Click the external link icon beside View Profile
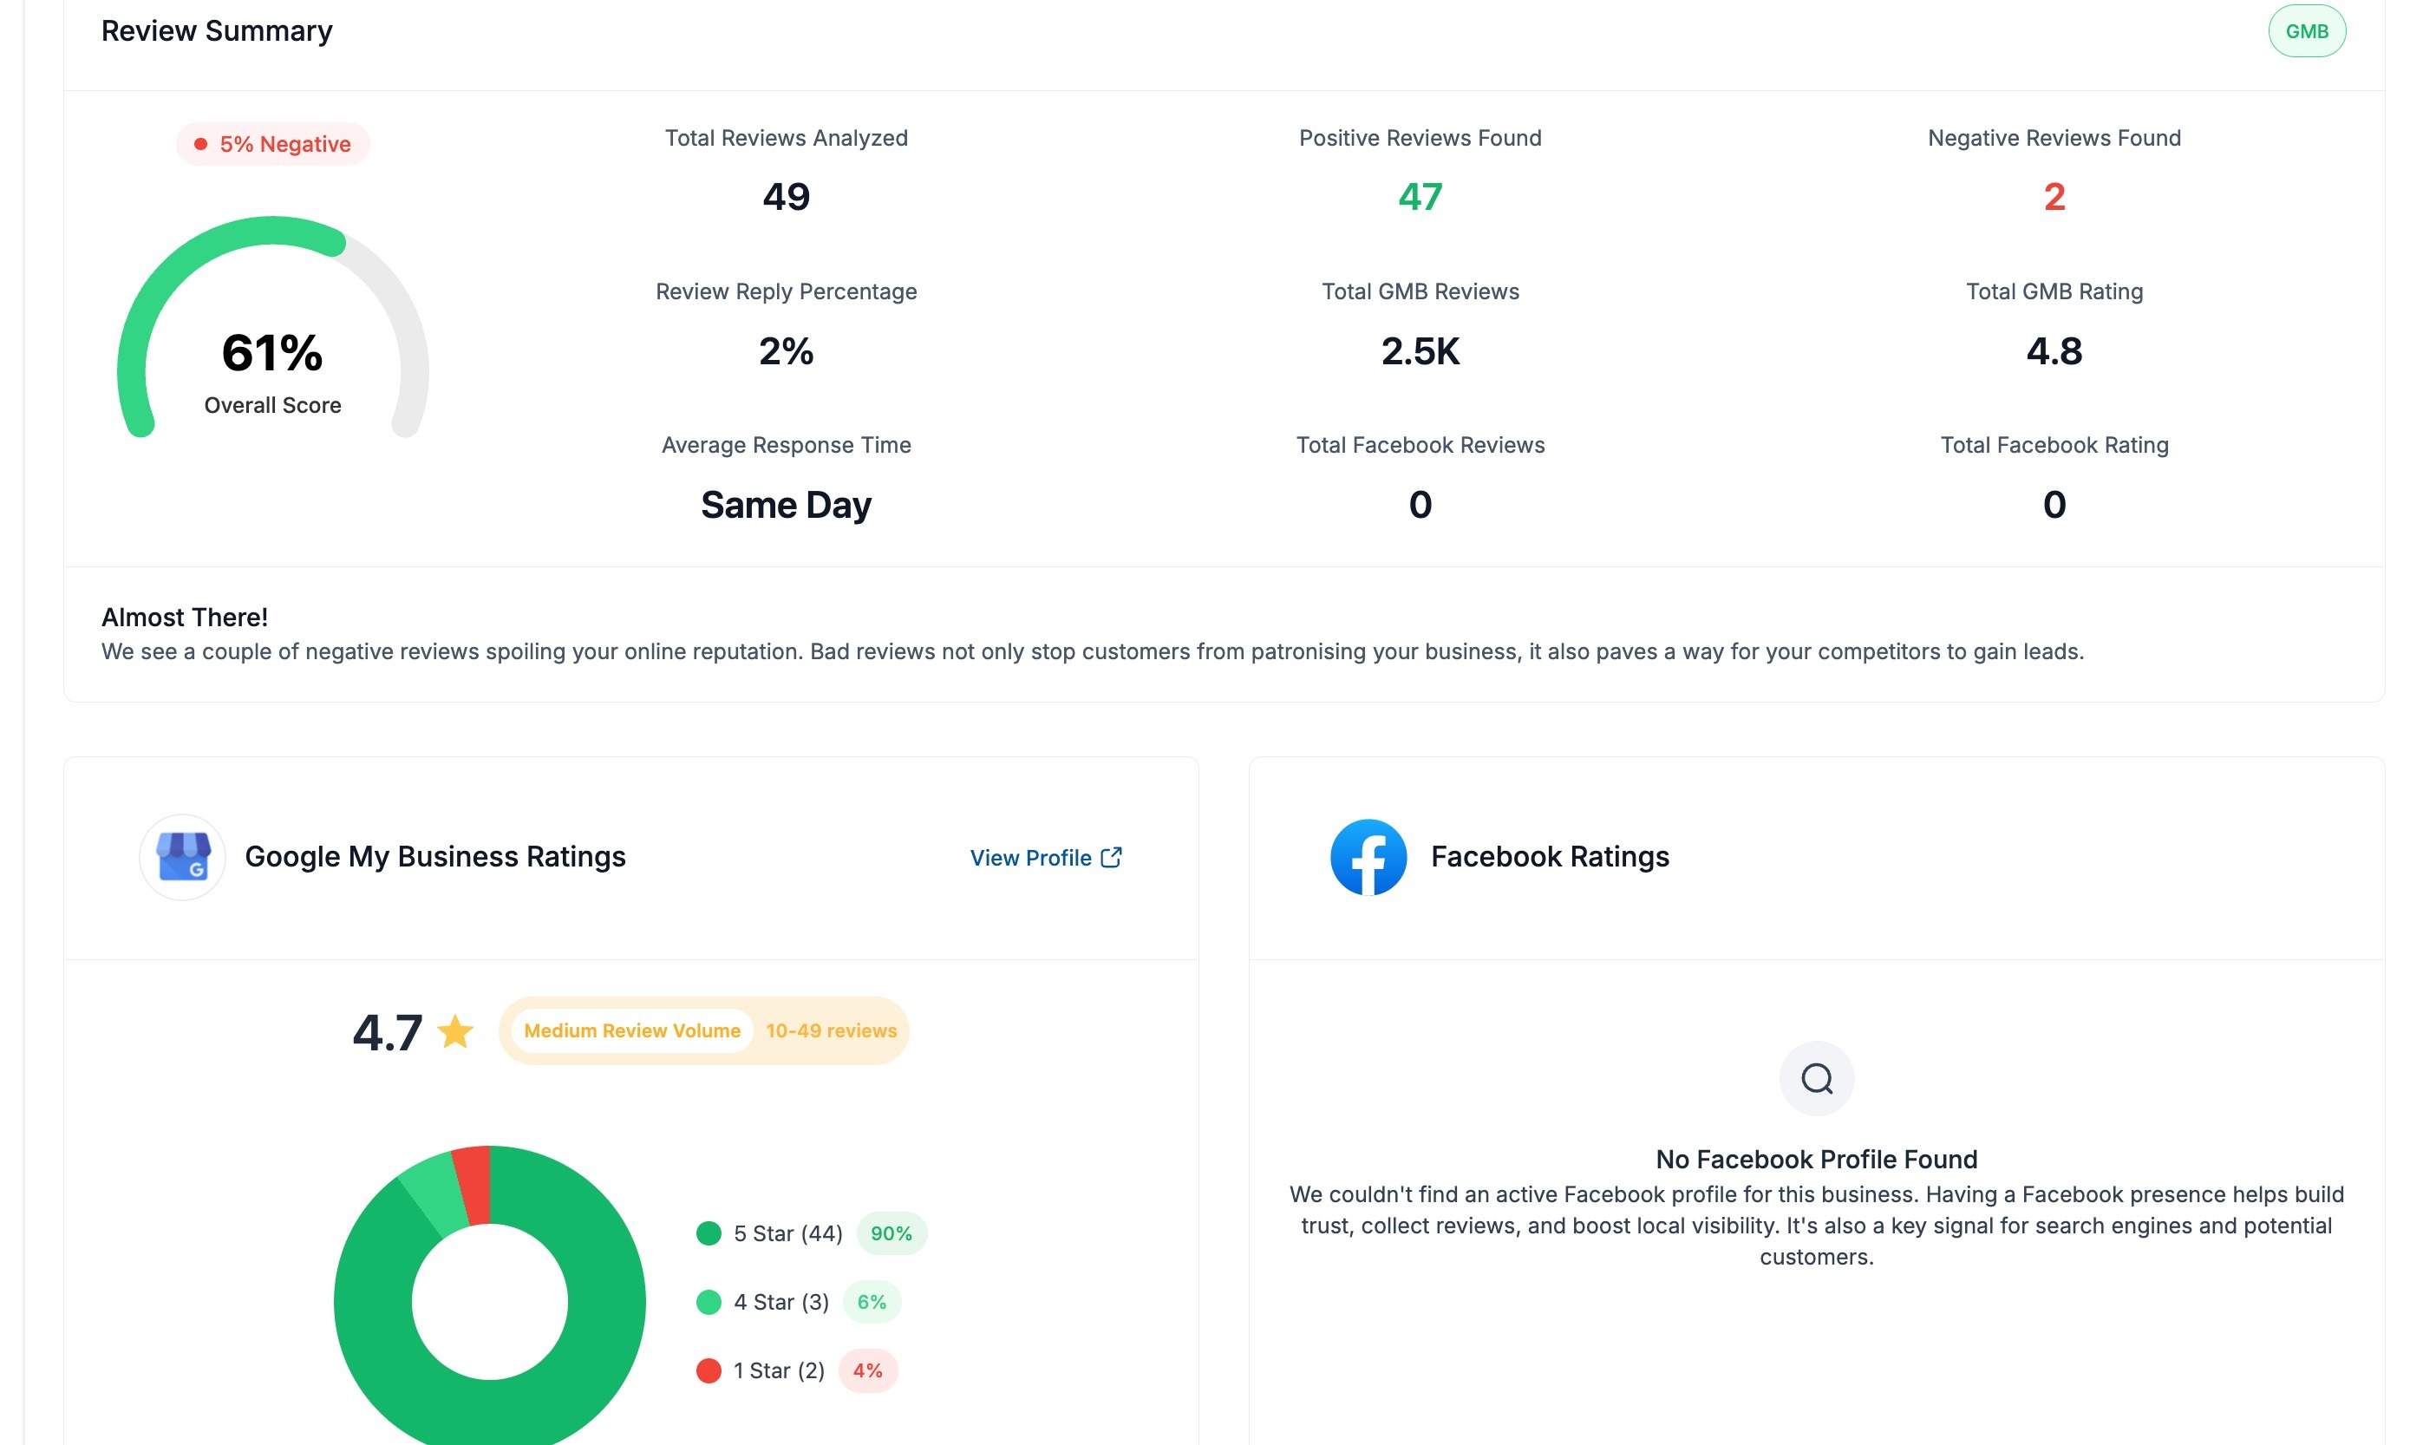The width and height of the screenshot is (2423, 1445). [x=1111, y=857]
